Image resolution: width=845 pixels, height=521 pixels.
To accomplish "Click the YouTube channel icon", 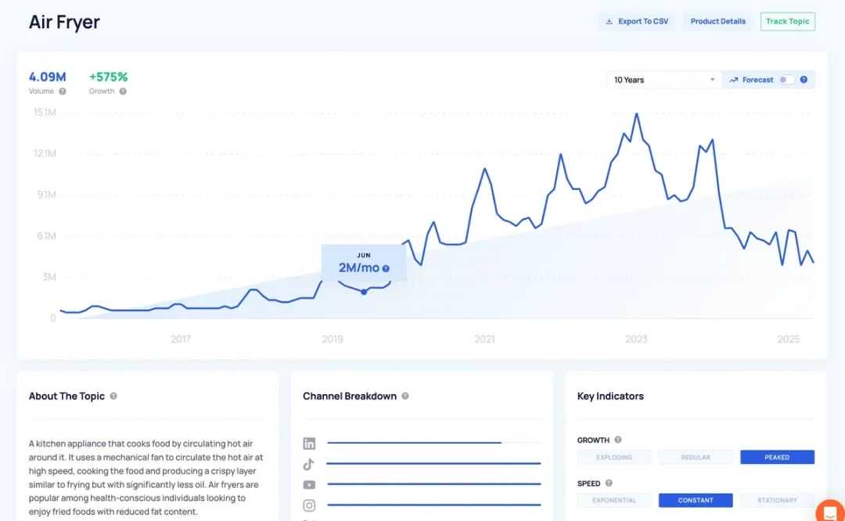I will [309, 485].
